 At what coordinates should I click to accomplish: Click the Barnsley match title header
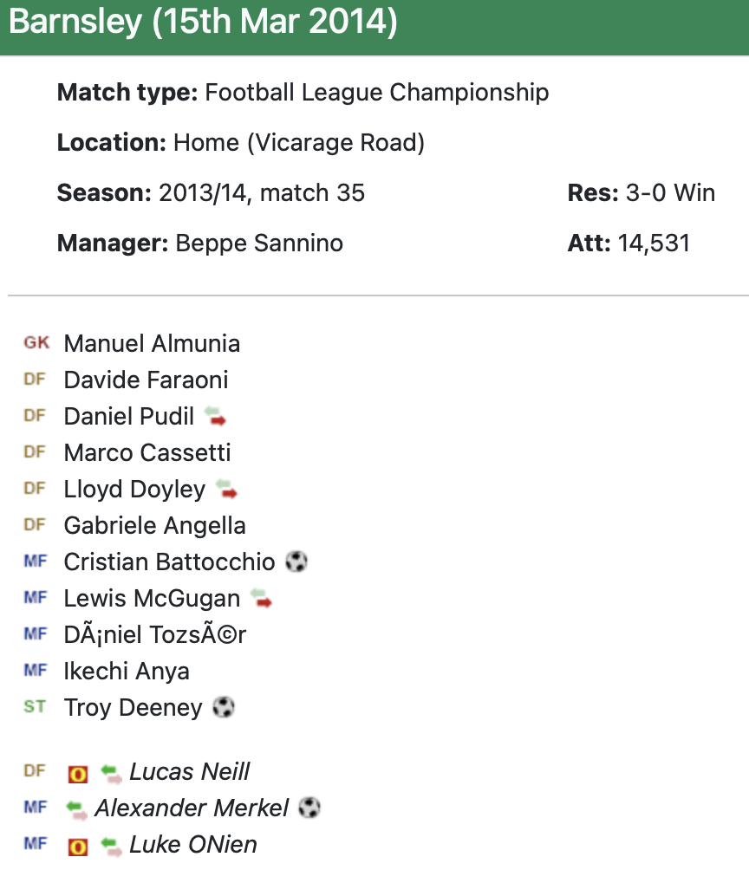203,23
